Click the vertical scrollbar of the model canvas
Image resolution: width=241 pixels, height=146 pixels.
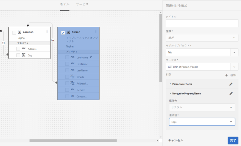coord(161,48)
